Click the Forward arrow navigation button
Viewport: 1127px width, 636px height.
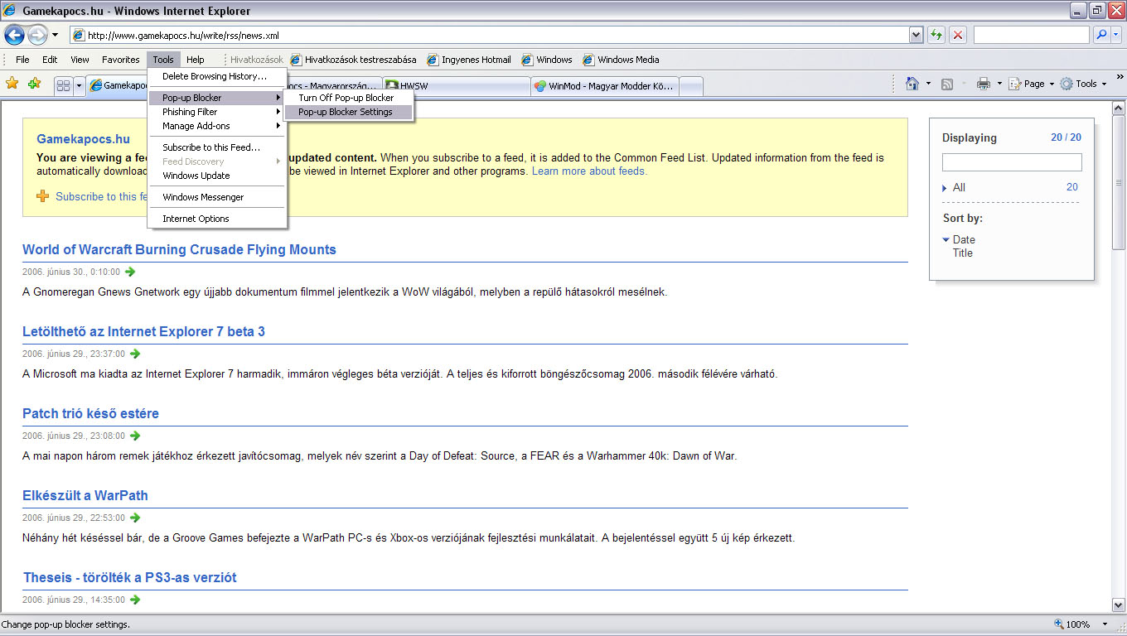(37, 35)
